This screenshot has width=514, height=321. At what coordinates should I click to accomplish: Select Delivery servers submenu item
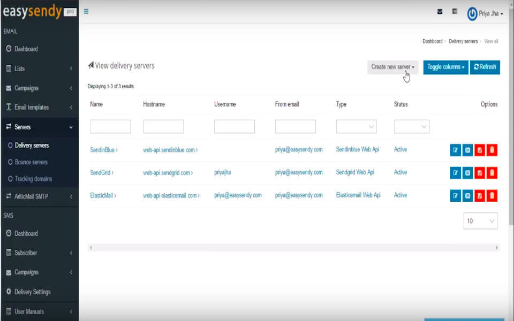tap(32, 146)
